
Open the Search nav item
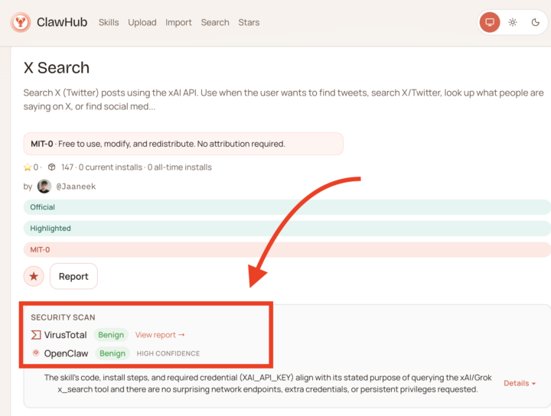215,22
